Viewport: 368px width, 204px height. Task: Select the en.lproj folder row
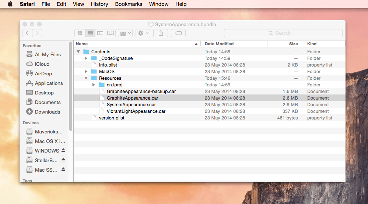point(209,85)
